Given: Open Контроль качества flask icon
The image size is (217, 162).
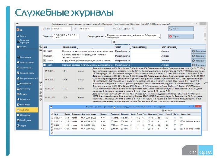Looking at the screenshot, I should [x=18, y=78].
